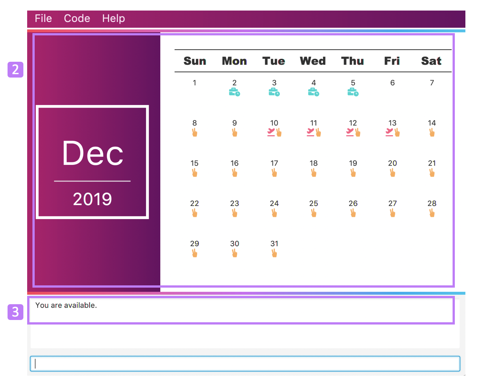The width and height of the screenshot is (485, 384).
Task: Click the holiday hand icon under December 17
Action: coord(274,172)
